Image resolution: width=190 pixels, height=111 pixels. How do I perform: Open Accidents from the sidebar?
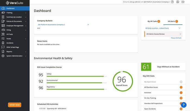pos(15,43)
